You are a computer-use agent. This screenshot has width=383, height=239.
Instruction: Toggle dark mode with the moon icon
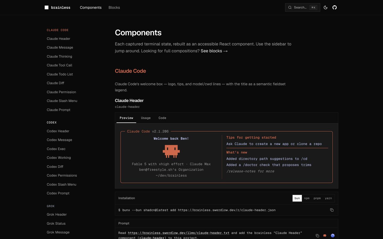pyautogui.click(x=326, y=7)
